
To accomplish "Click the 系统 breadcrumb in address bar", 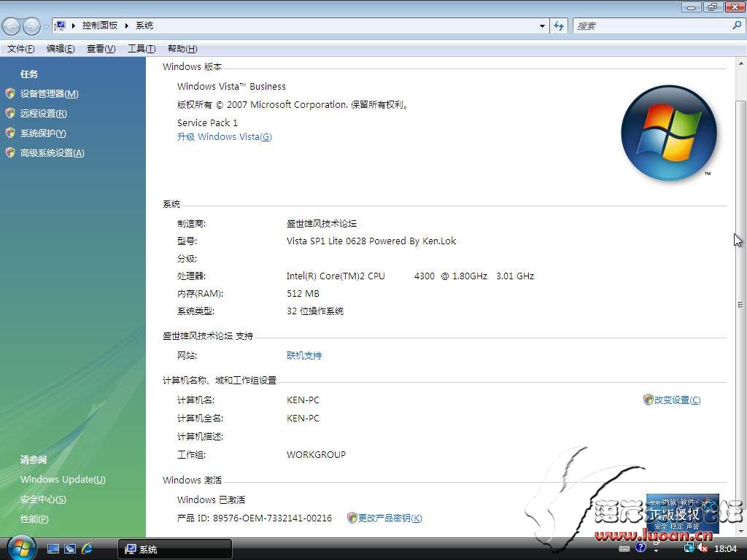I will click(144, 26).
